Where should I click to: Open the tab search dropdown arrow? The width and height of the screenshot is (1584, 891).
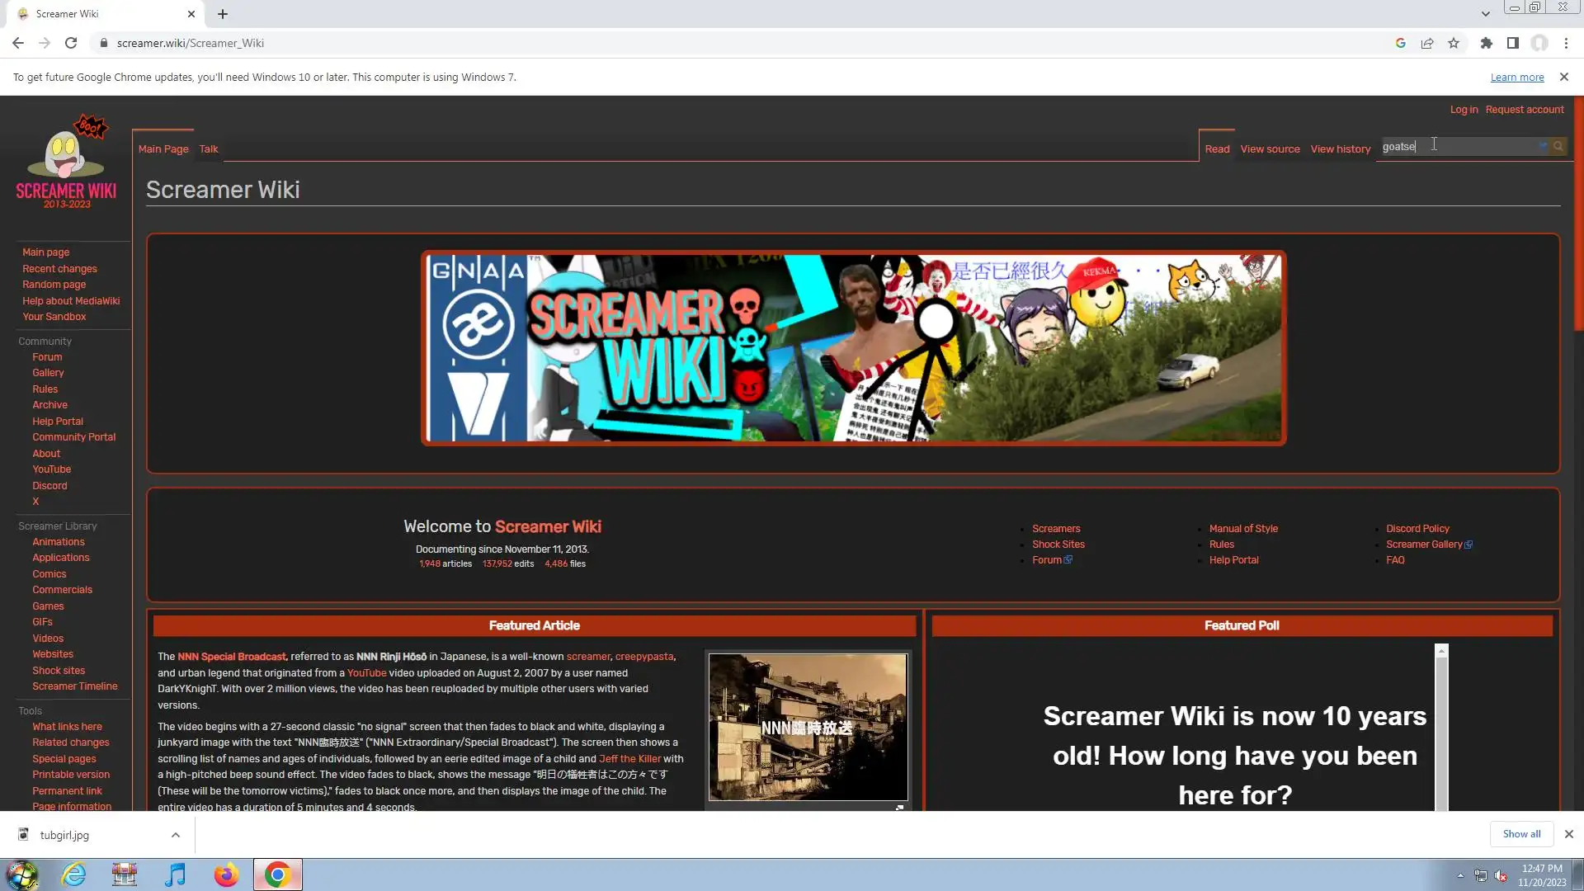pos(1485,13)
